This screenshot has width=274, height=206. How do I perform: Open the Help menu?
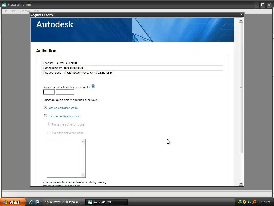pos(36,11)
